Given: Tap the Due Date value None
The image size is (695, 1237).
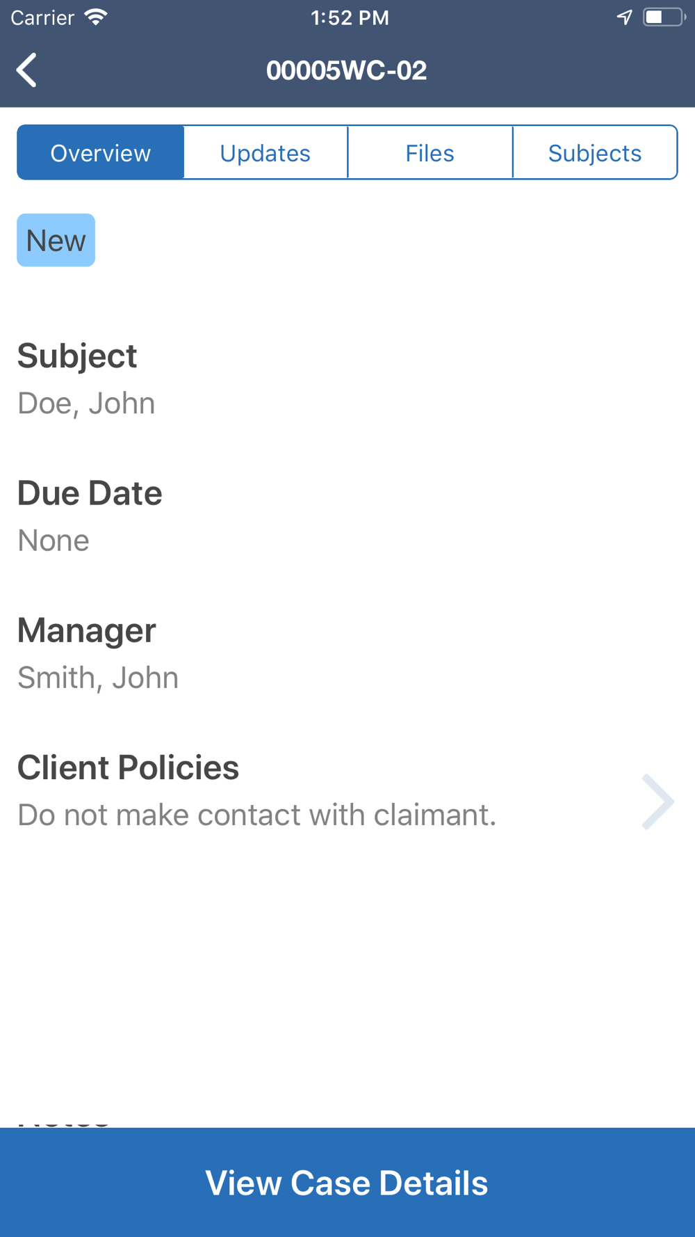Looking at the screenshot, I should click(x=54, y=541).
